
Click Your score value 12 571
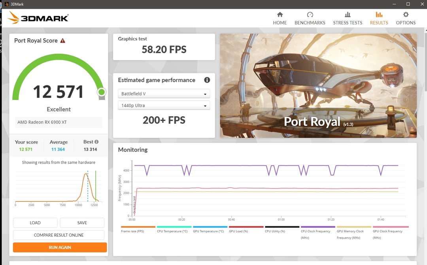[26, 149]
